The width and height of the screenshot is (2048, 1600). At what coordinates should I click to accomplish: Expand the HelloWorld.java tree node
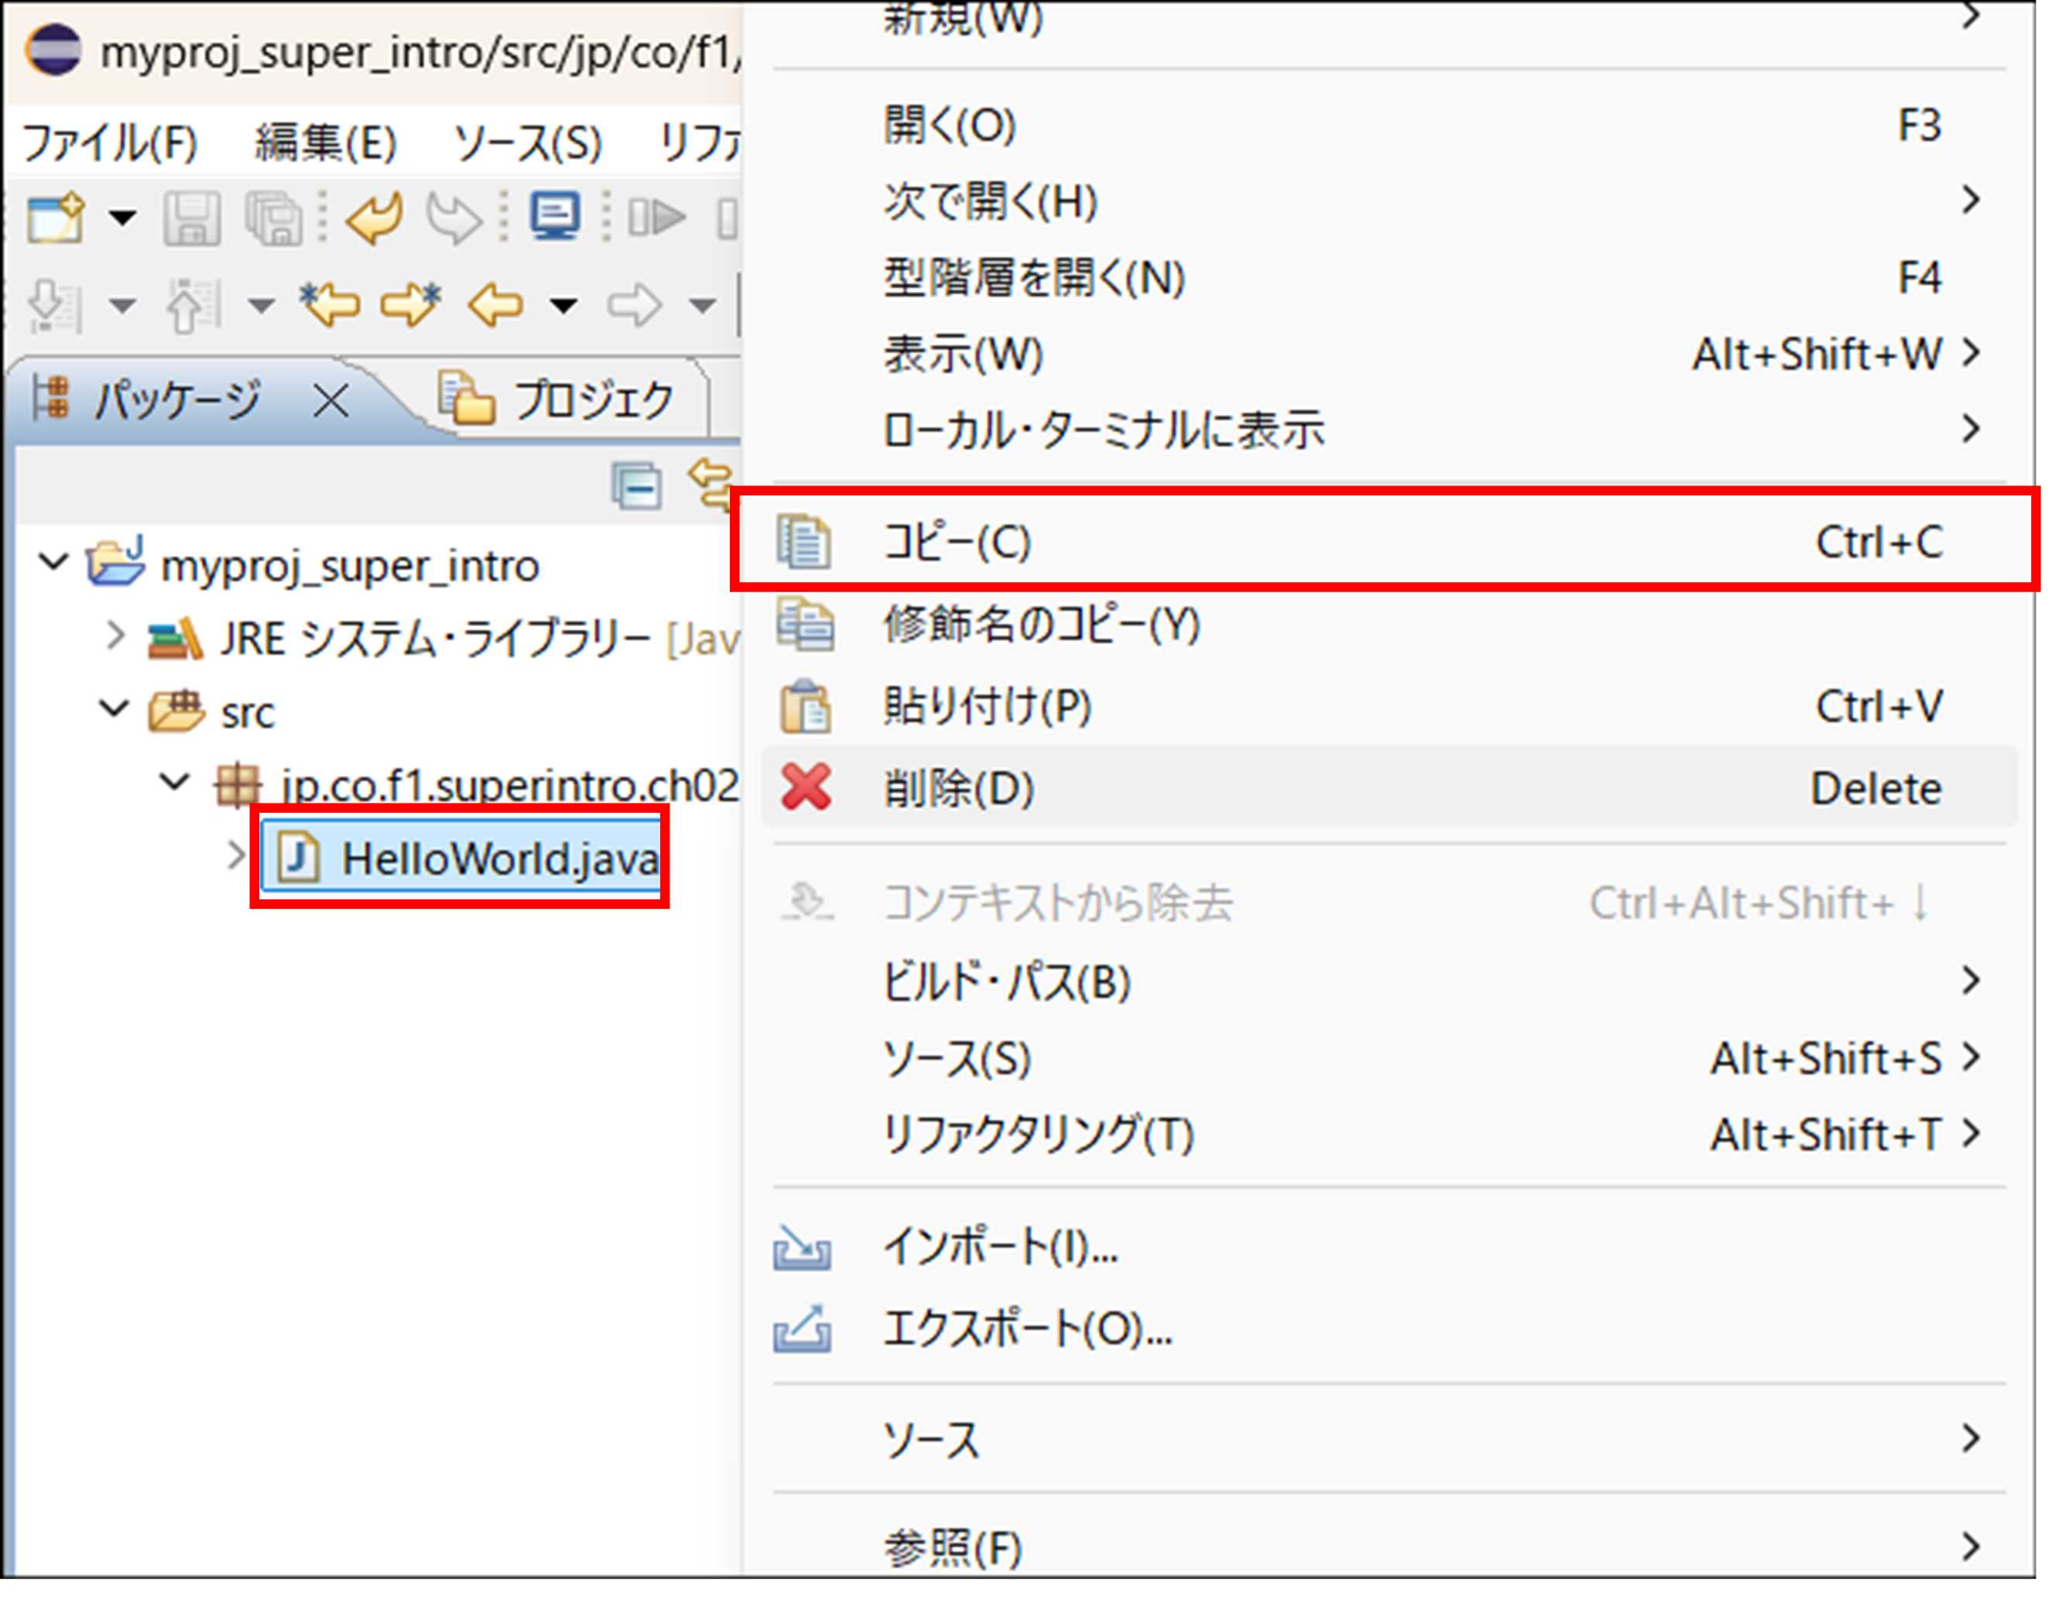(x=235, y=855)
